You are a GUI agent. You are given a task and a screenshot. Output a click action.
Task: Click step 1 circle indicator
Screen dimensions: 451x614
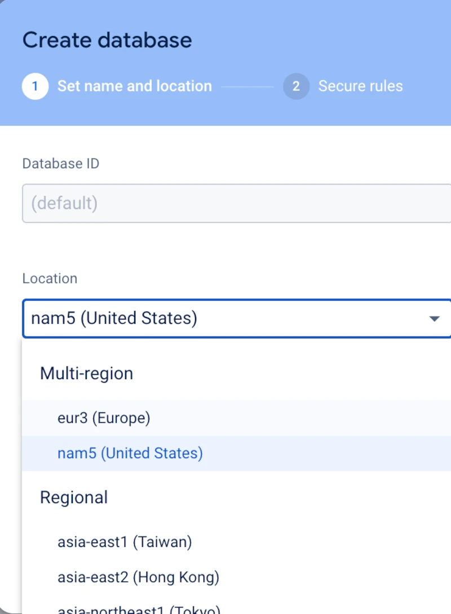point(36,86)
